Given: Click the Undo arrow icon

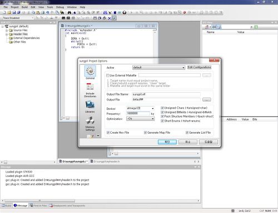Looking at the screenshot, I should pos(47,12).
